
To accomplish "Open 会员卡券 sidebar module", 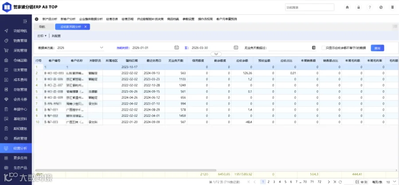I will click(x=16, y=100).
